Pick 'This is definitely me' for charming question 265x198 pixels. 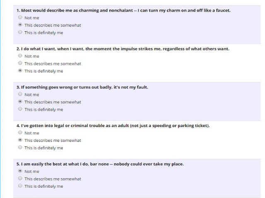[20, 32]
